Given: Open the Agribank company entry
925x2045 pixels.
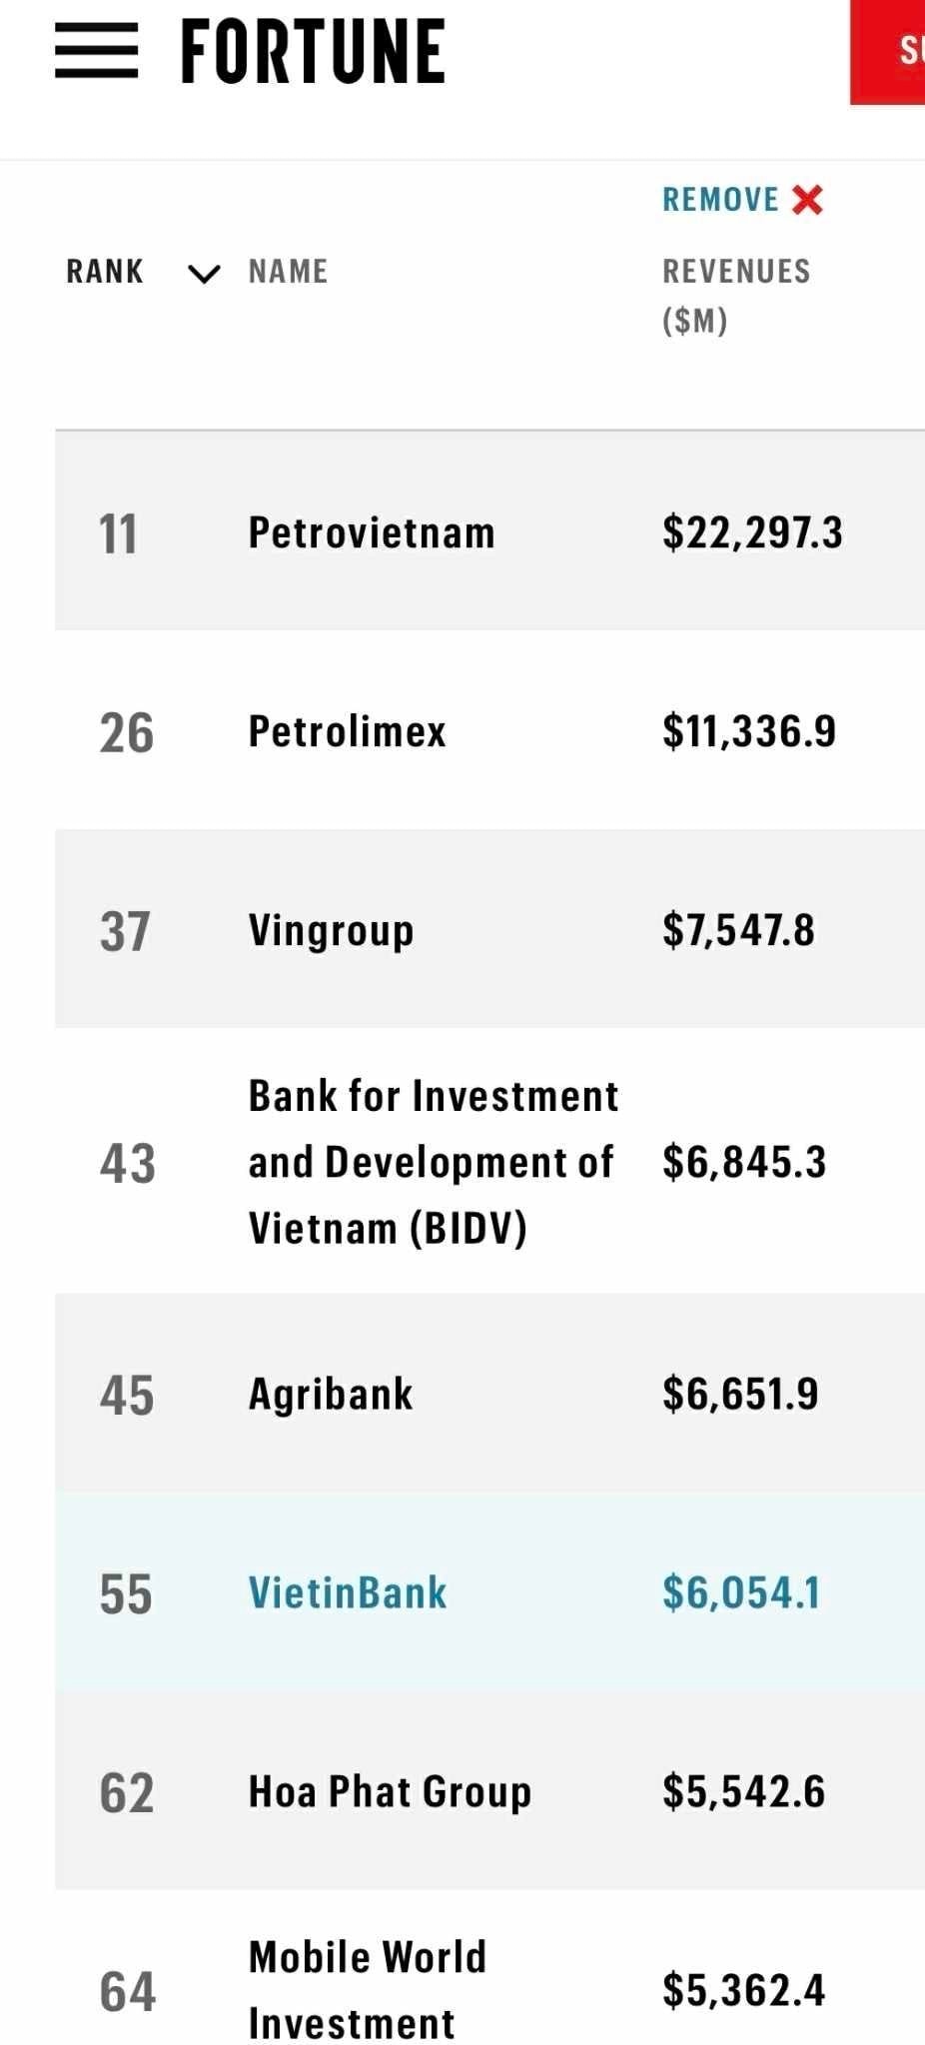Looking at the screenshot, I should click(331, 1394).
